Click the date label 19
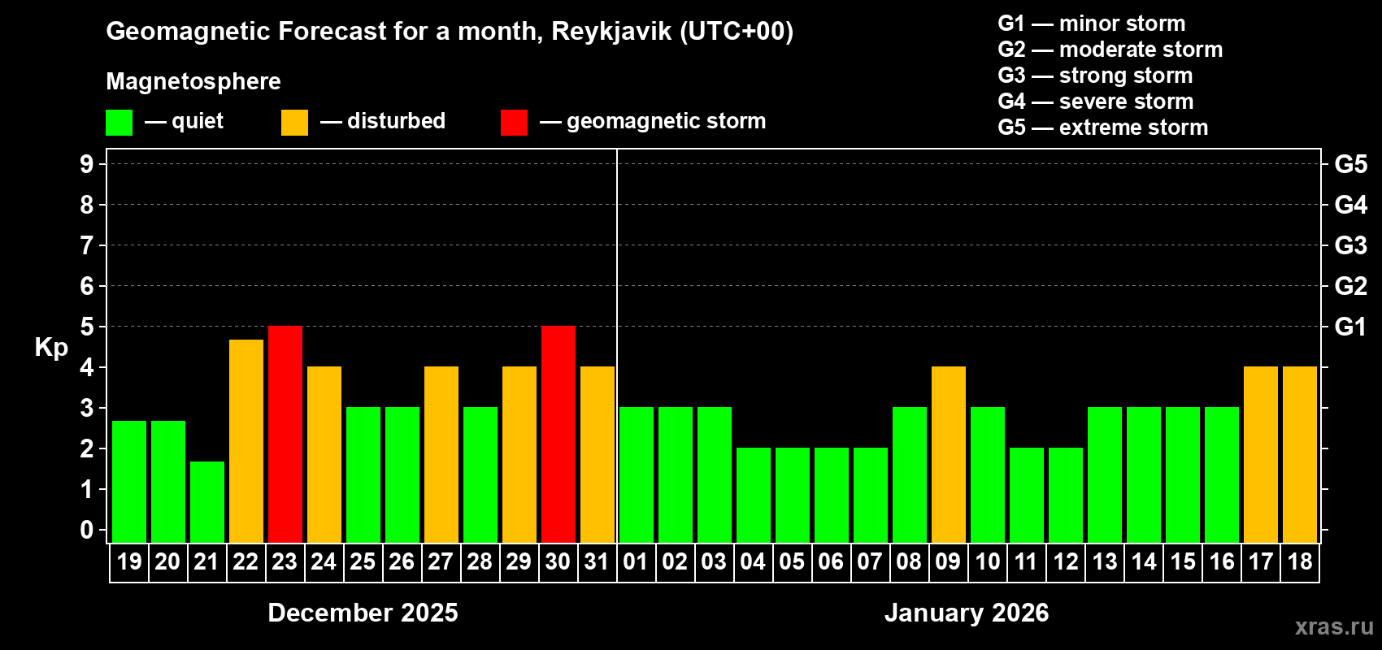This screenshot has width=1382, height=650. click(129, 561)
